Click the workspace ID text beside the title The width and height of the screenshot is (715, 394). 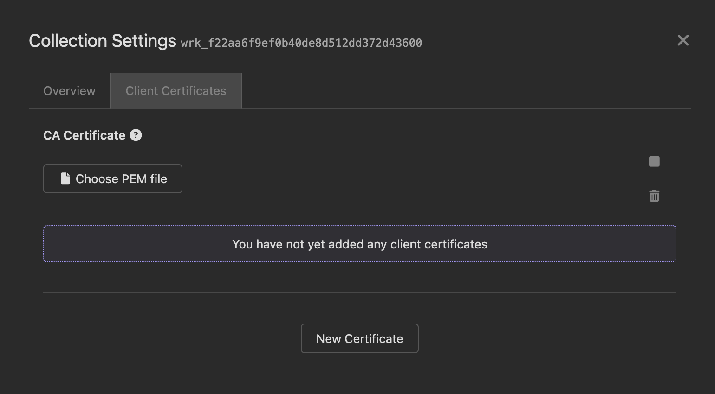[x=301, y=43]
